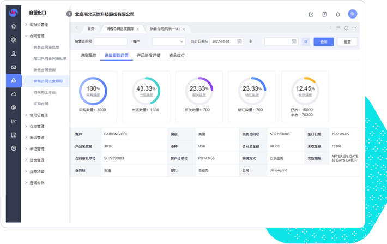387x244 pixels.
Task: Click the blue 查询 button
Action: (x=324, y=41)
